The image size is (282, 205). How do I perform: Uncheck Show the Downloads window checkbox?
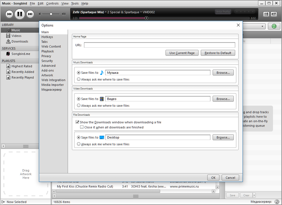coord(77,122)
